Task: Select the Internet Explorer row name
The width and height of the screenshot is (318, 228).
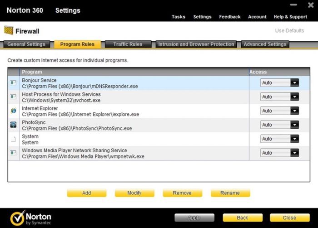Action: click(40, 108)
